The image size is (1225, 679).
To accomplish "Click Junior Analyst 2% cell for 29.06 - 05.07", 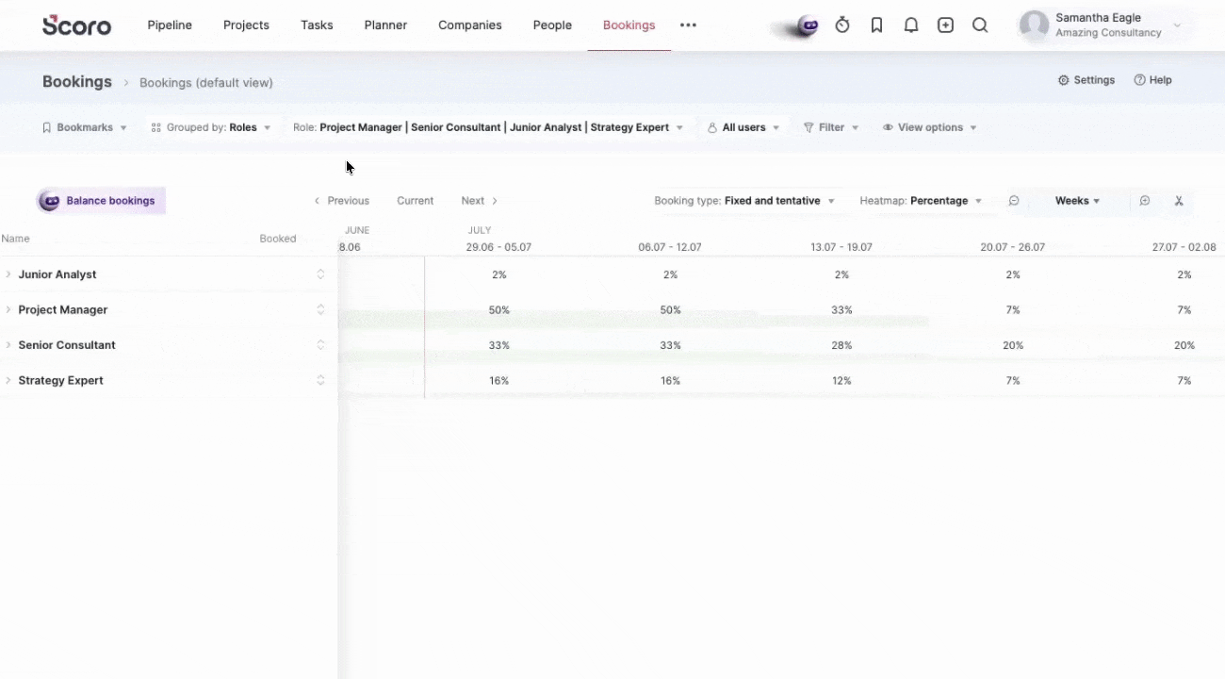I will 498,274.
